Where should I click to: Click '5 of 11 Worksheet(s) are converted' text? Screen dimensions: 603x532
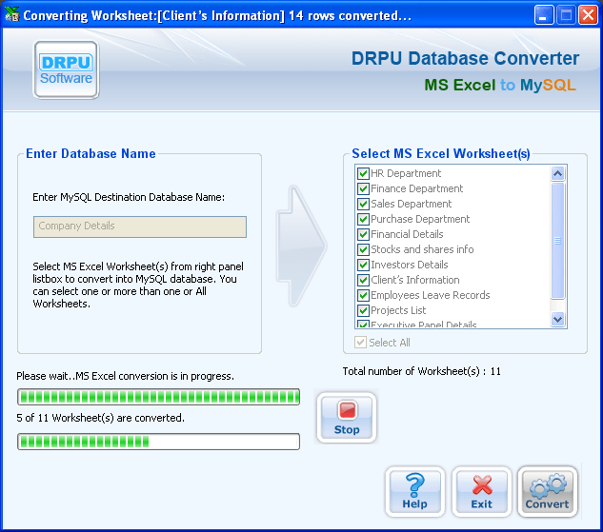[100, 418]
